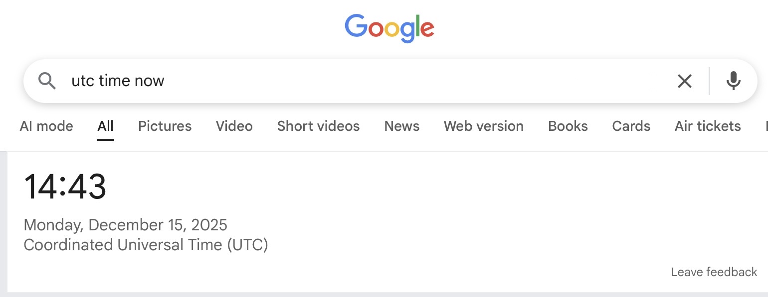768x297 pixels.
Task: Click the Google logo
Action: [389, 27]
